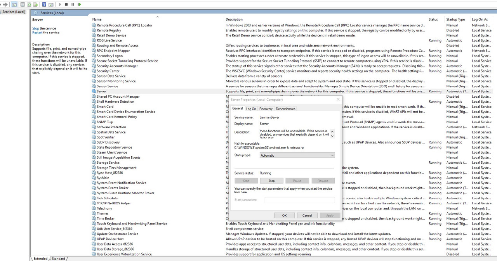Click the Pause Service icon in toolbar
The width and height of the screenshot is (497, 261).
tap(73, 4)
